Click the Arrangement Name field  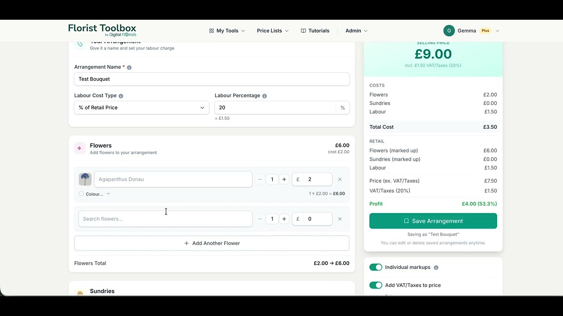212,79
